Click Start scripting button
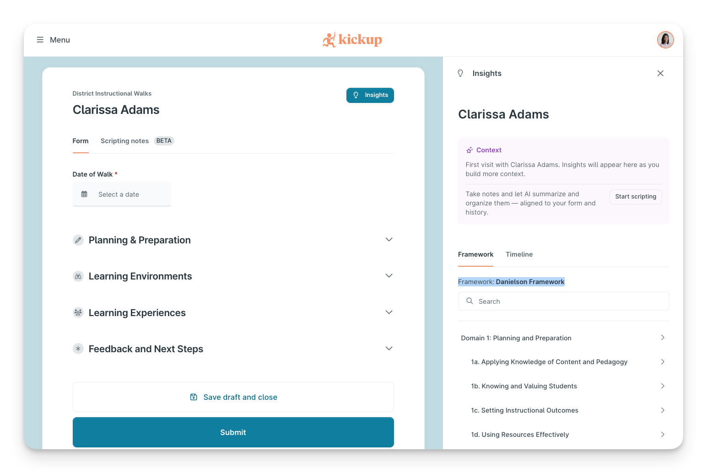Screen dimensions: 707x473 [x=636, y=197]
